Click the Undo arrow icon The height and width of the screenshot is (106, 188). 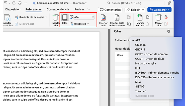coord(6,3)
